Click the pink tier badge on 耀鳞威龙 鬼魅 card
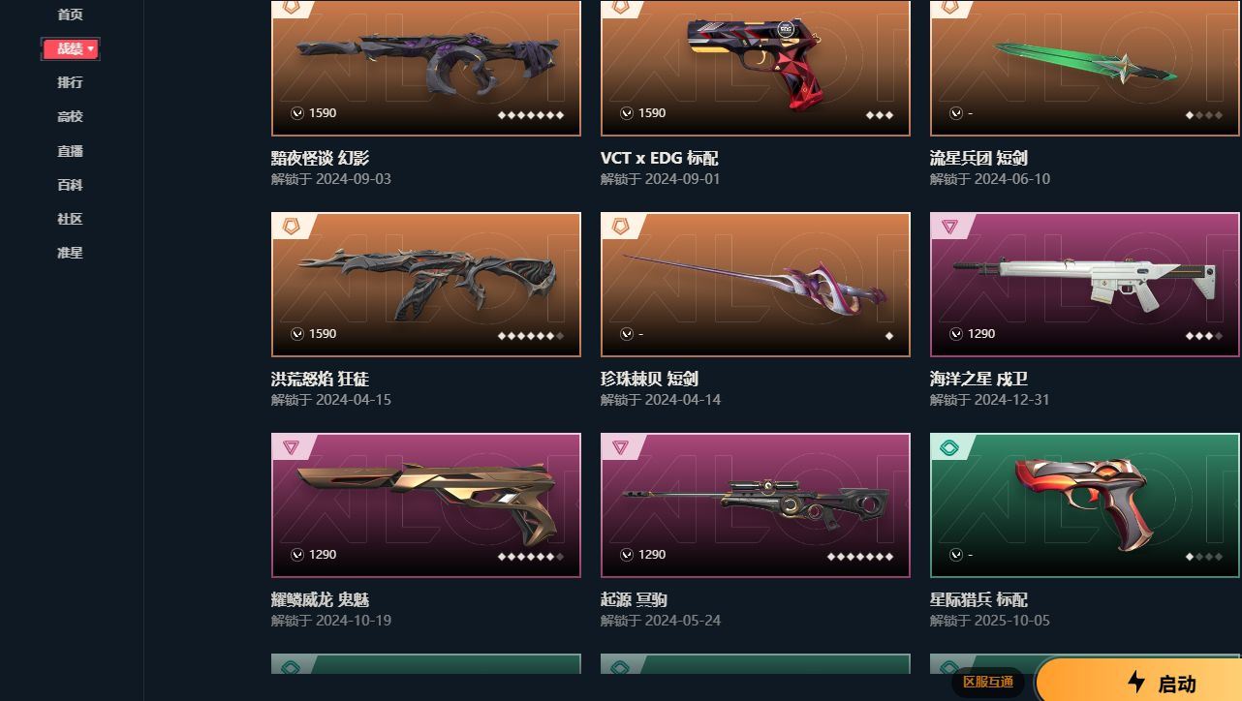The width and height of the screenshot is (1242, 701). [291, 447]
